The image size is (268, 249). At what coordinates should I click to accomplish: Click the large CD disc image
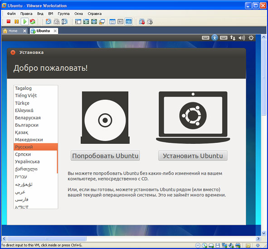[105, 117]
